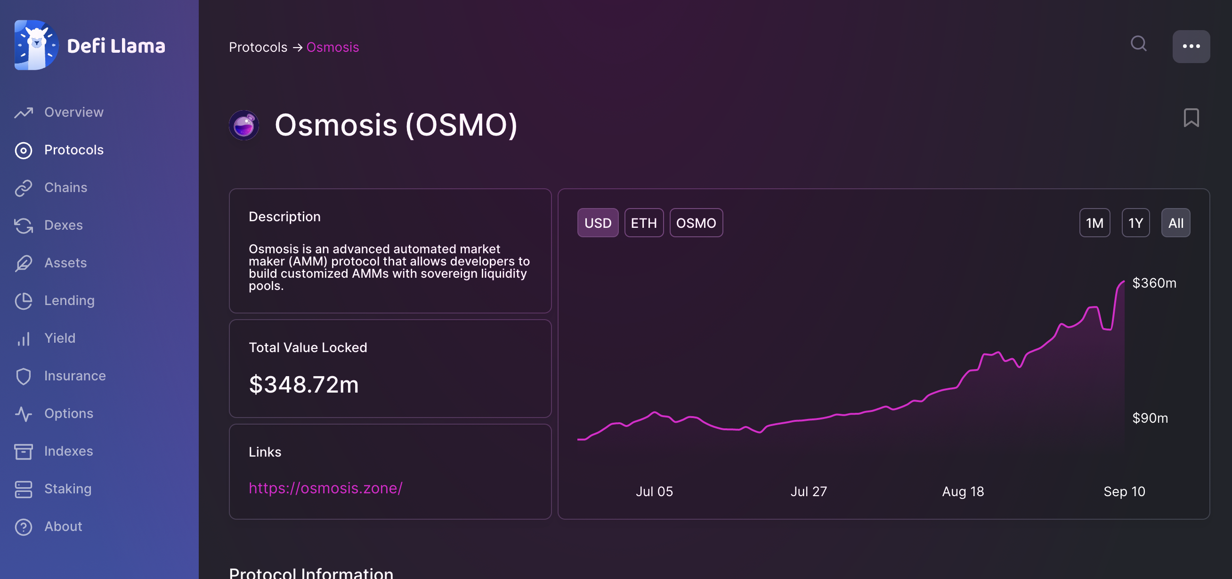Click the Chains link icon
Screen dimensions: 1232x579
point(24,188)
